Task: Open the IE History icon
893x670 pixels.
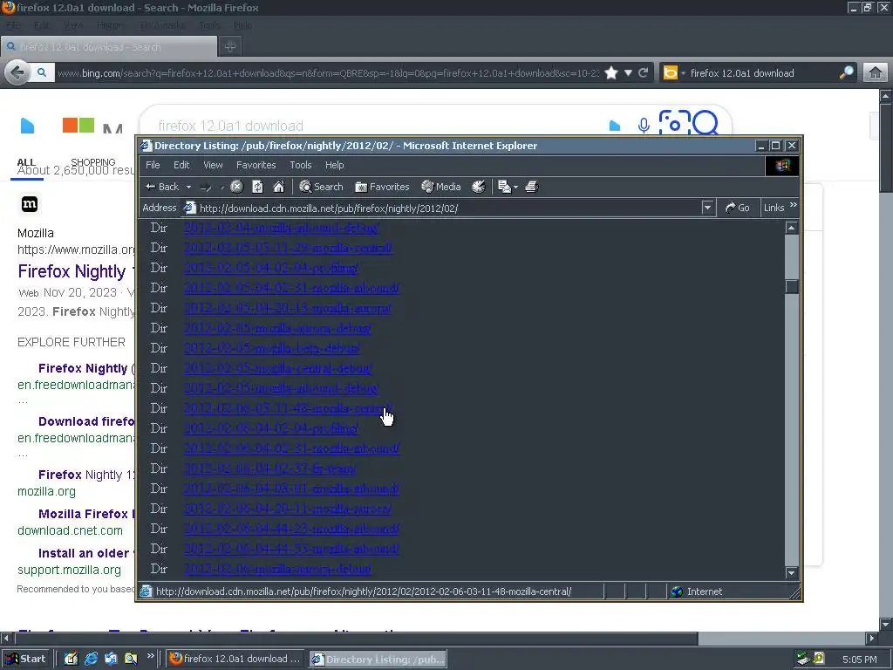Action: [x=479, y=187]
